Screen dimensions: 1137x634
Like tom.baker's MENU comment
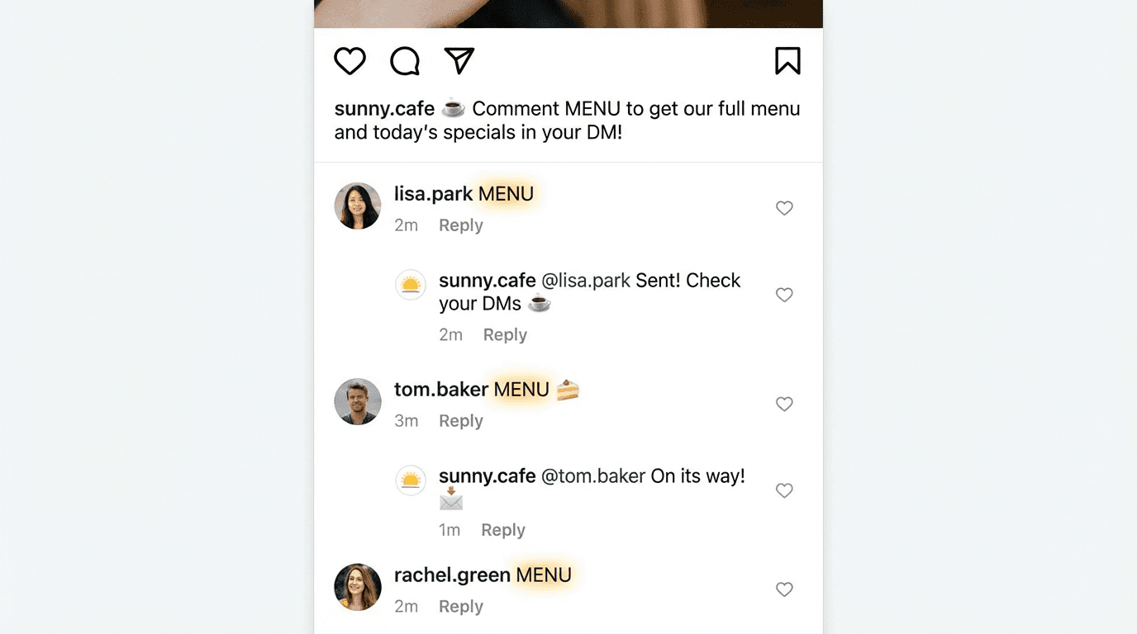coord(784,404)
